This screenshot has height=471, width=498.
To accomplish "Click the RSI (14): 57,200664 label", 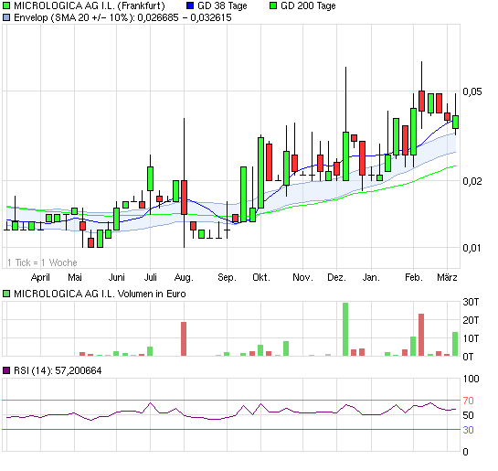I will click(58, 370).
